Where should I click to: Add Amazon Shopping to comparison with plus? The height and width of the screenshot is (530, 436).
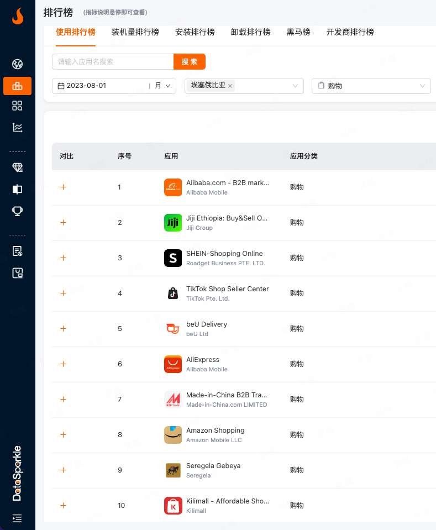click(63, 435)
